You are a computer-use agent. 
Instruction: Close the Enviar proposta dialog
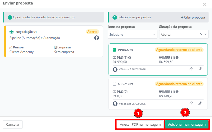pyautogui.click(x=205, y=4)
